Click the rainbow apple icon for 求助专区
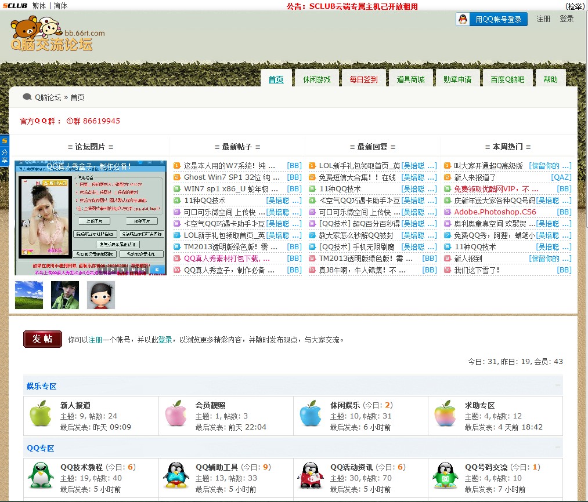This screenshot has width=588, height=502. click(445, 413)
